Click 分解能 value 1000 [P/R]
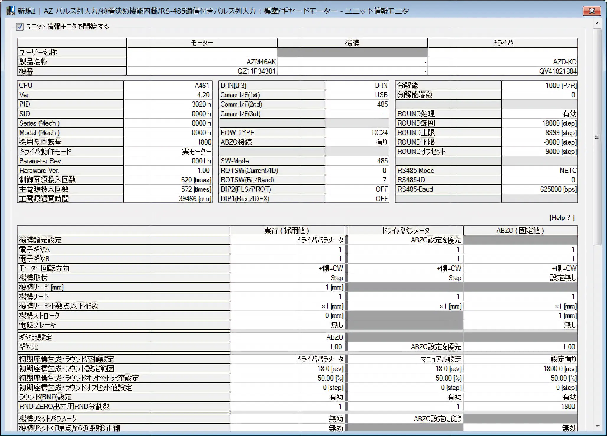 tap(561, 85)
